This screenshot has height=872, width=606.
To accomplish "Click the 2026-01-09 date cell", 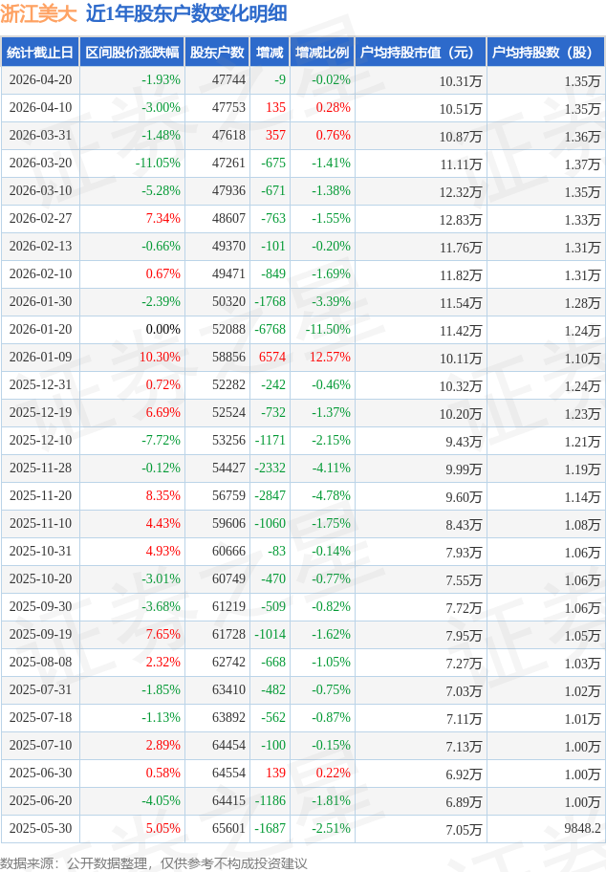I will coord(40,358).
